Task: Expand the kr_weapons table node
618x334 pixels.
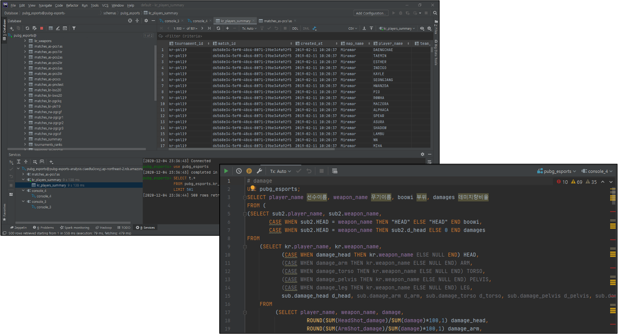Action: [x=25, y=41]
